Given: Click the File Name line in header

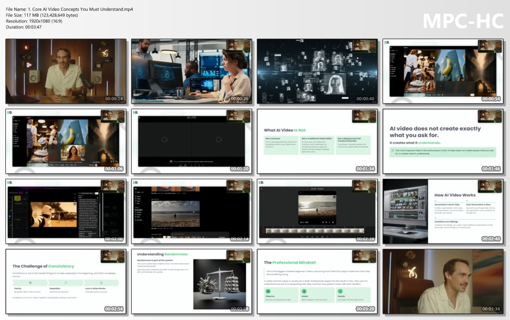Looking at the screenshot, I should pyautogui.click(x=69, y=9).
